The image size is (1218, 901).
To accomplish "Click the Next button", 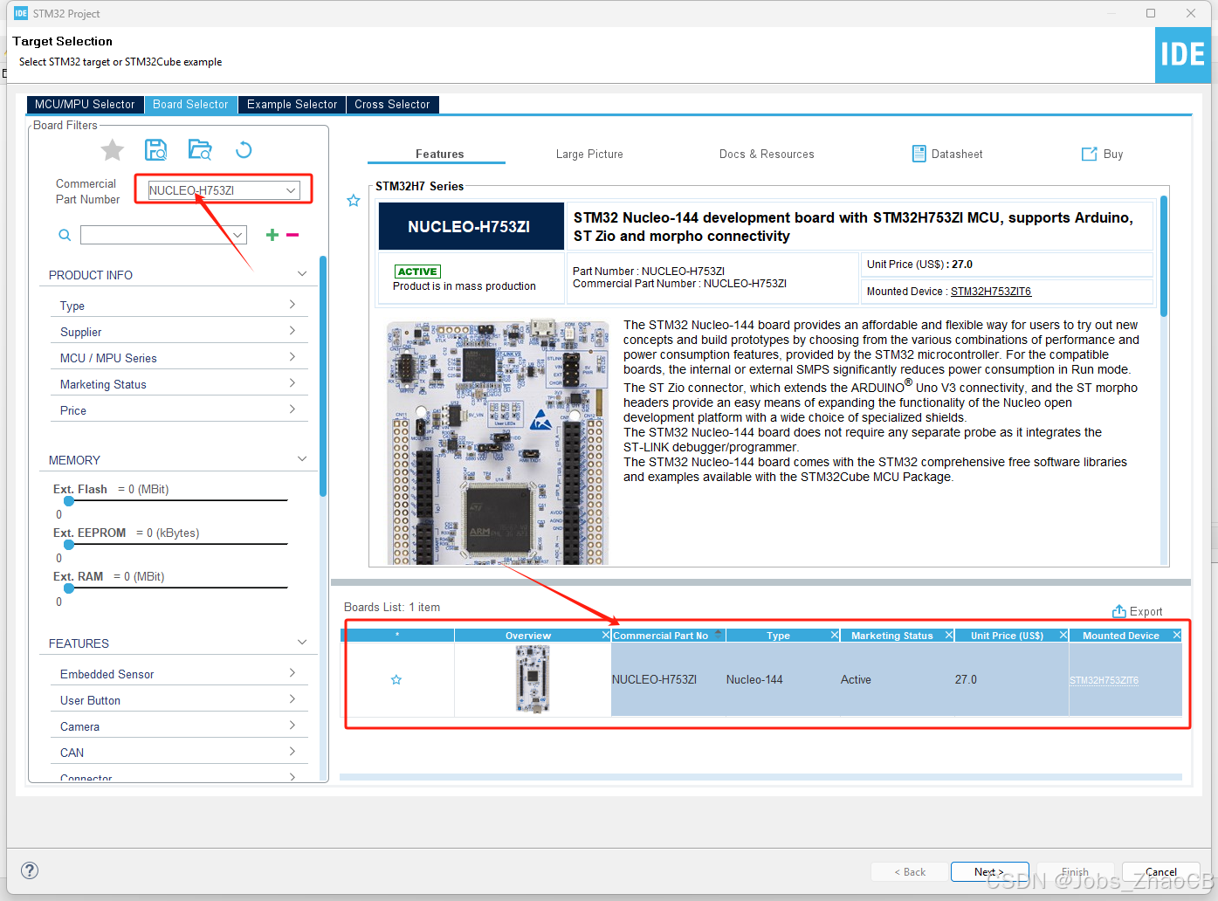I will click(989, 871).
